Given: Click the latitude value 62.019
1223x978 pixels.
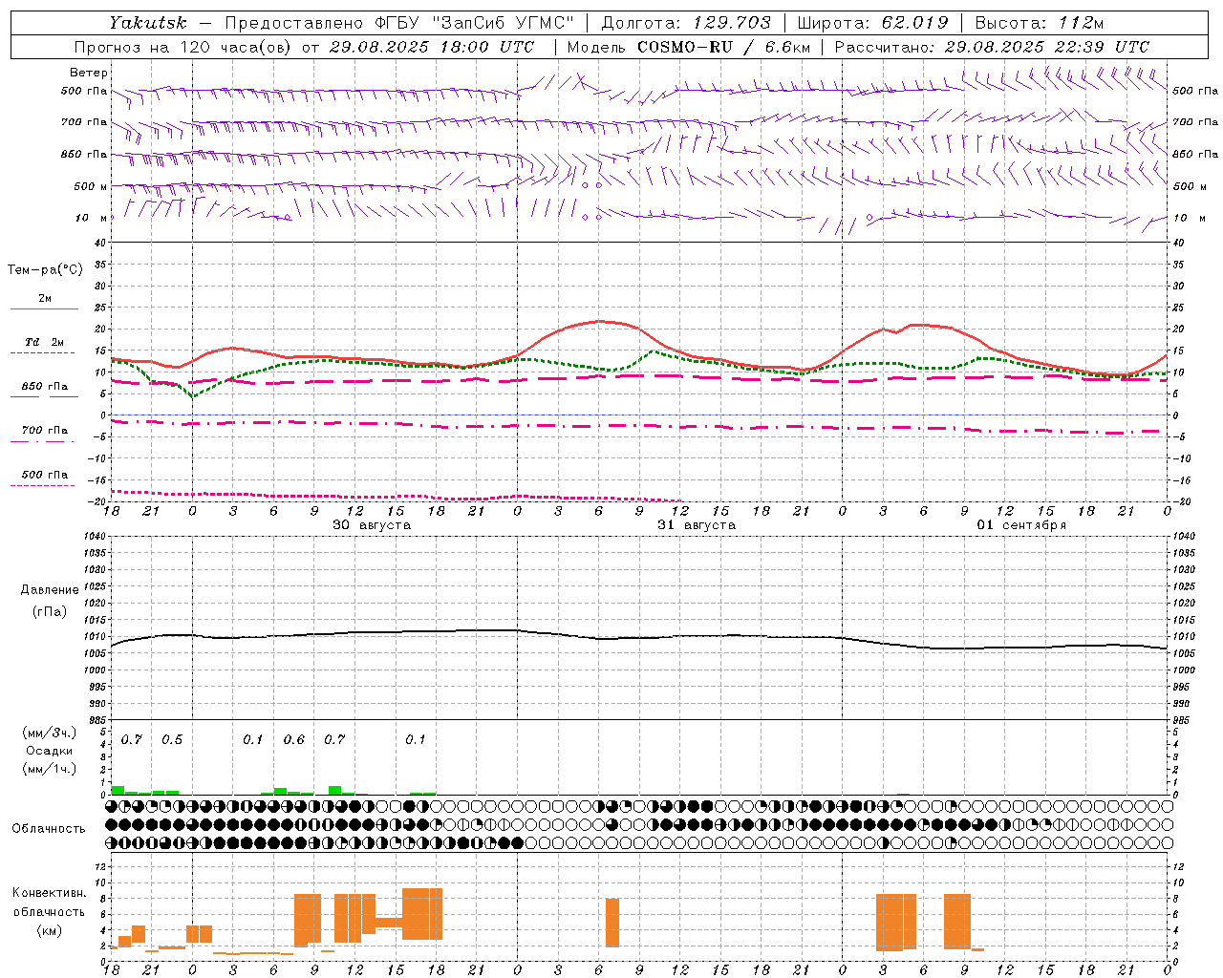Looking at the screenshot, I should tap(914, 22).
